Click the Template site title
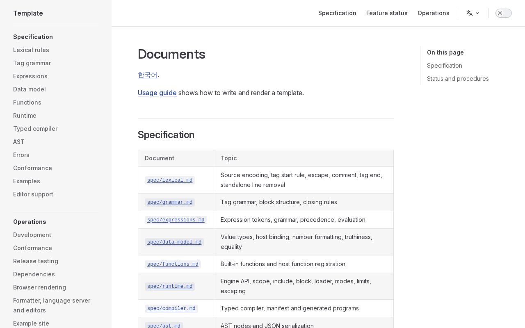The image size is (525, 328). pos(28,13)
